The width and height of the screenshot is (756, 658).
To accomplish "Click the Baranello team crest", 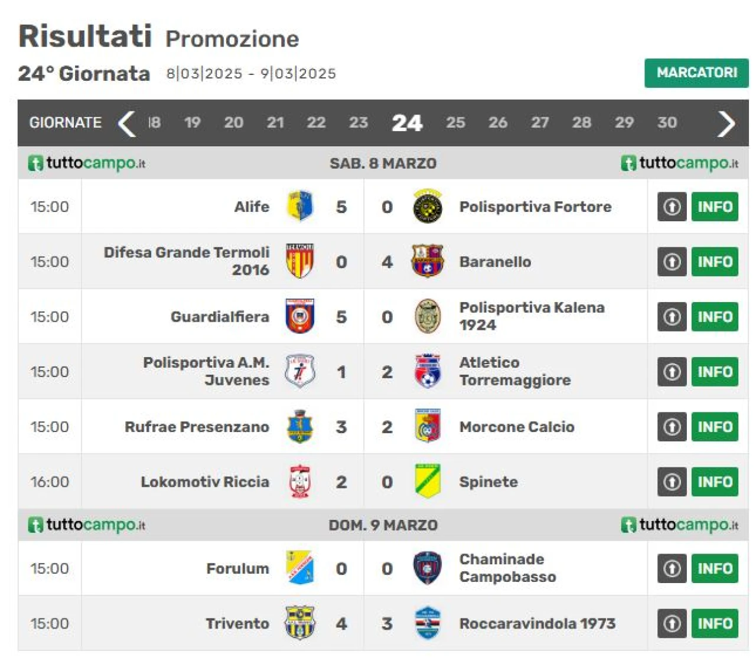I will [x=427, y=261].
